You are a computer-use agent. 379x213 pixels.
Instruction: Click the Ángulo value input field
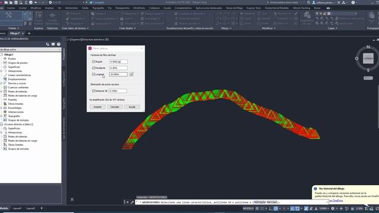click(118, 62)
